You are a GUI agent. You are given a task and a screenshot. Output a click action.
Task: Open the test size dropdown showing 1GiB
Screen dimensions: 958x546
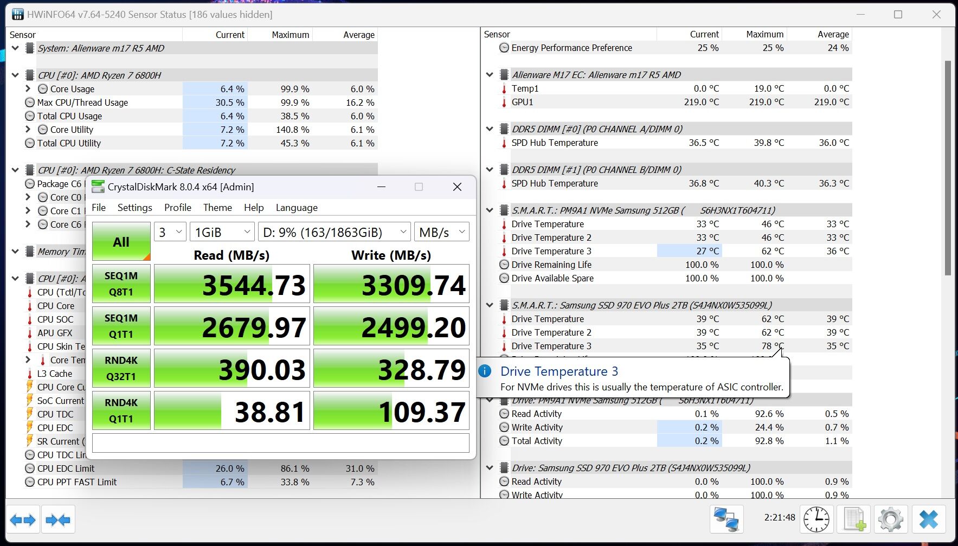click(222, 232)
